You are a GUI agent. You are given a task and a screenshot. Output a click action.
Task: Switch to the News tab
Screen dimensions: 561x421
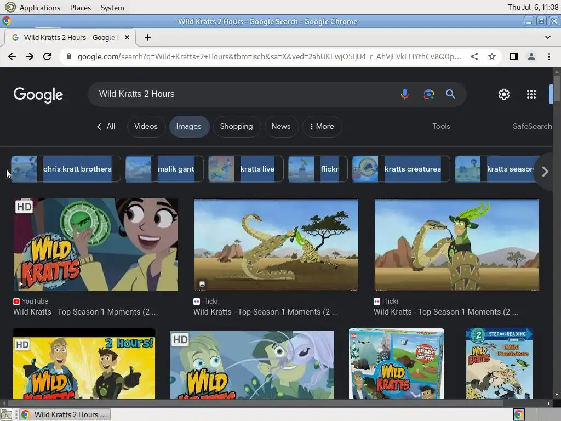point(281,127)
